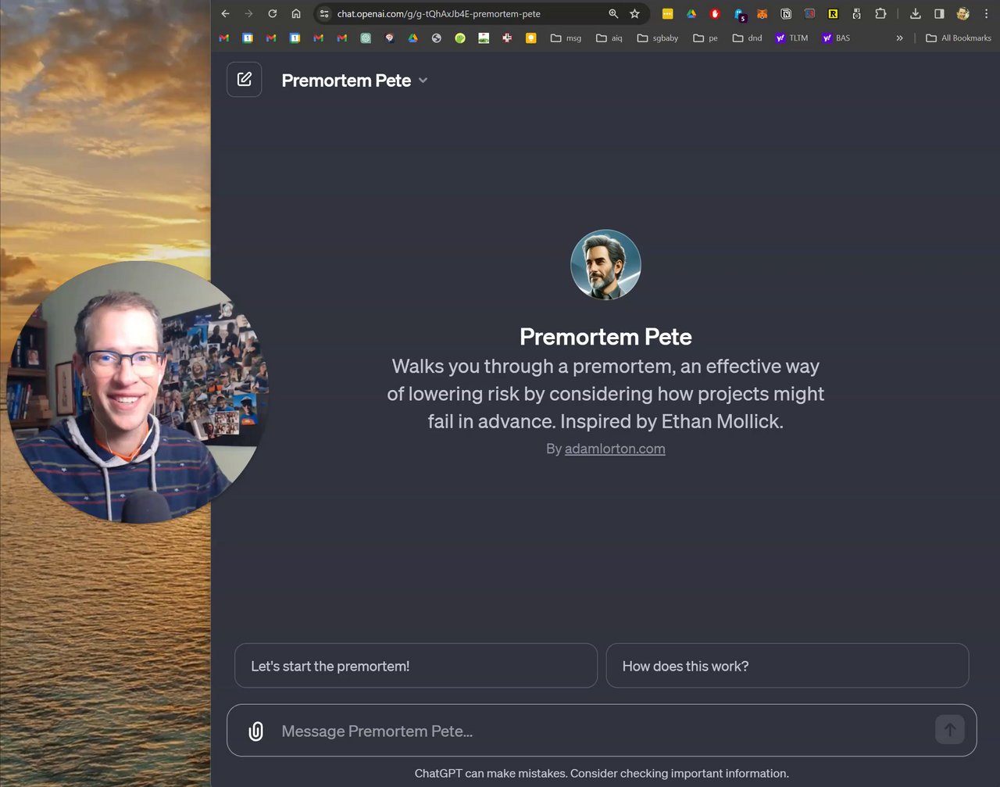Expand the aiq bookmark folder

[x=609, y=38]
